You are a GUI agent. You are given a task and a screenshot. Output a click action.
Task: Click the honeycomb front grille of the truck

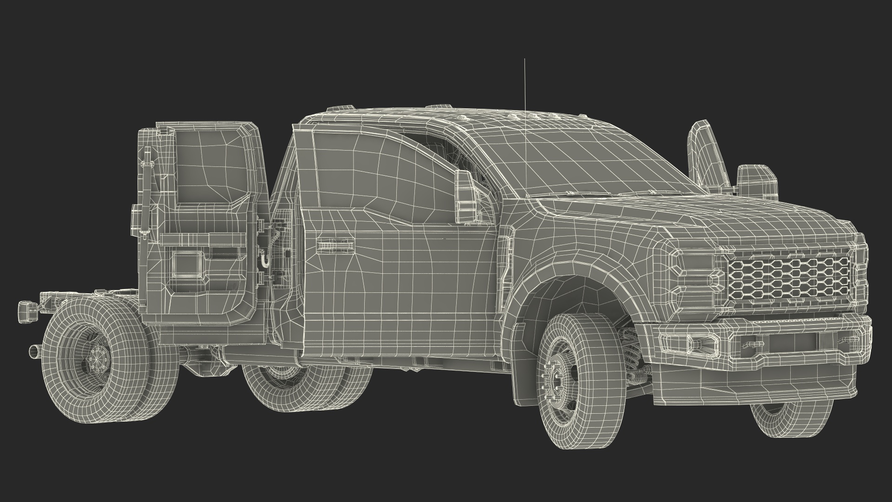coord(790,277)
